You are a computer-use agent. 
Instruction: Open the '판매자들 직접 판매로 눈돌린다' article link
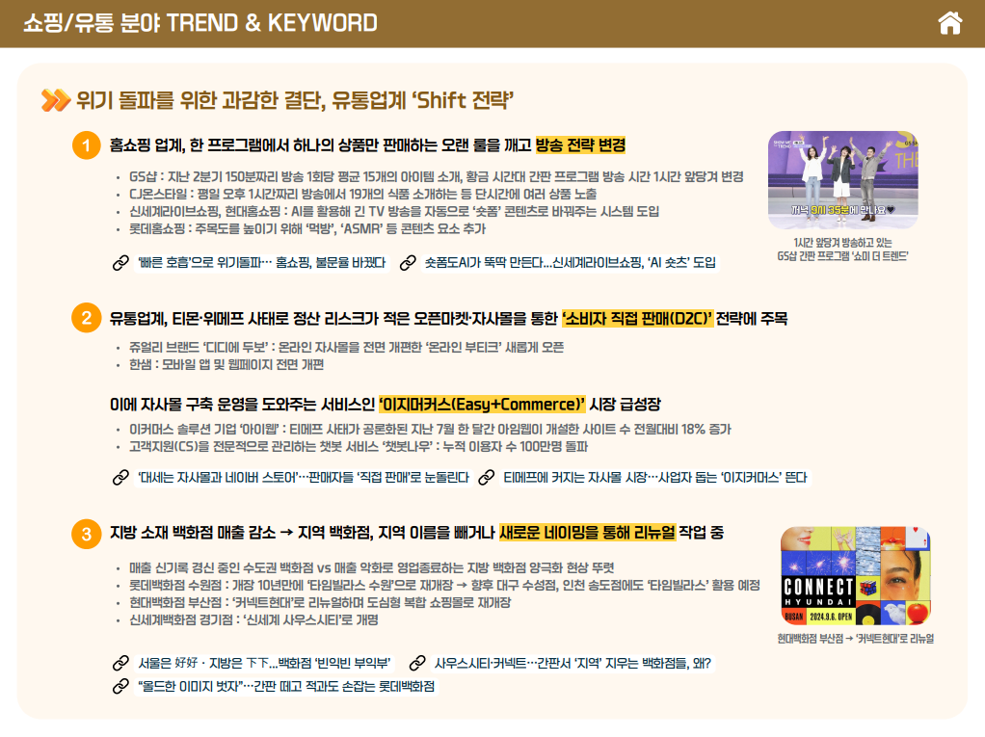click(303, 477)
